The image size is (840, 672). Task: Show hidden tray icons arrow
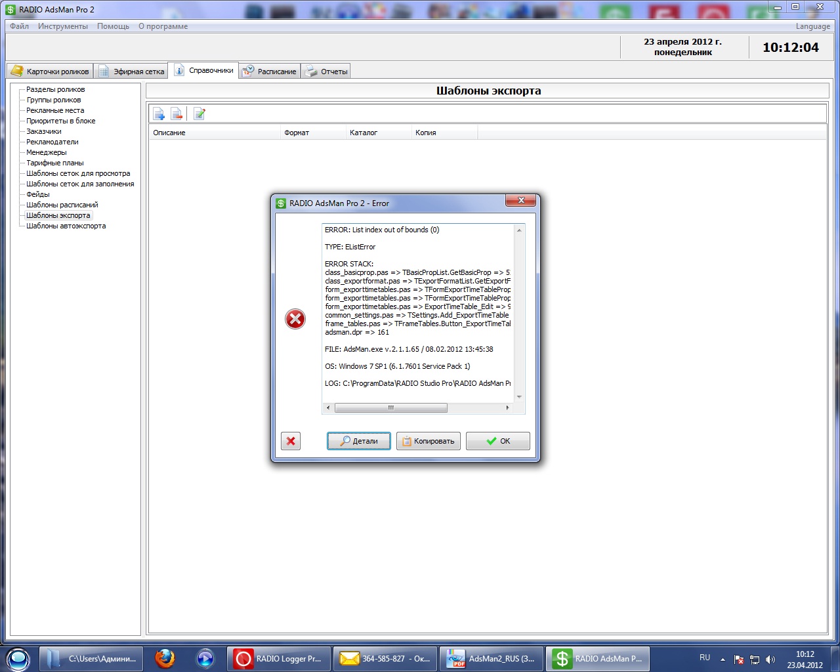click(723, 660)
